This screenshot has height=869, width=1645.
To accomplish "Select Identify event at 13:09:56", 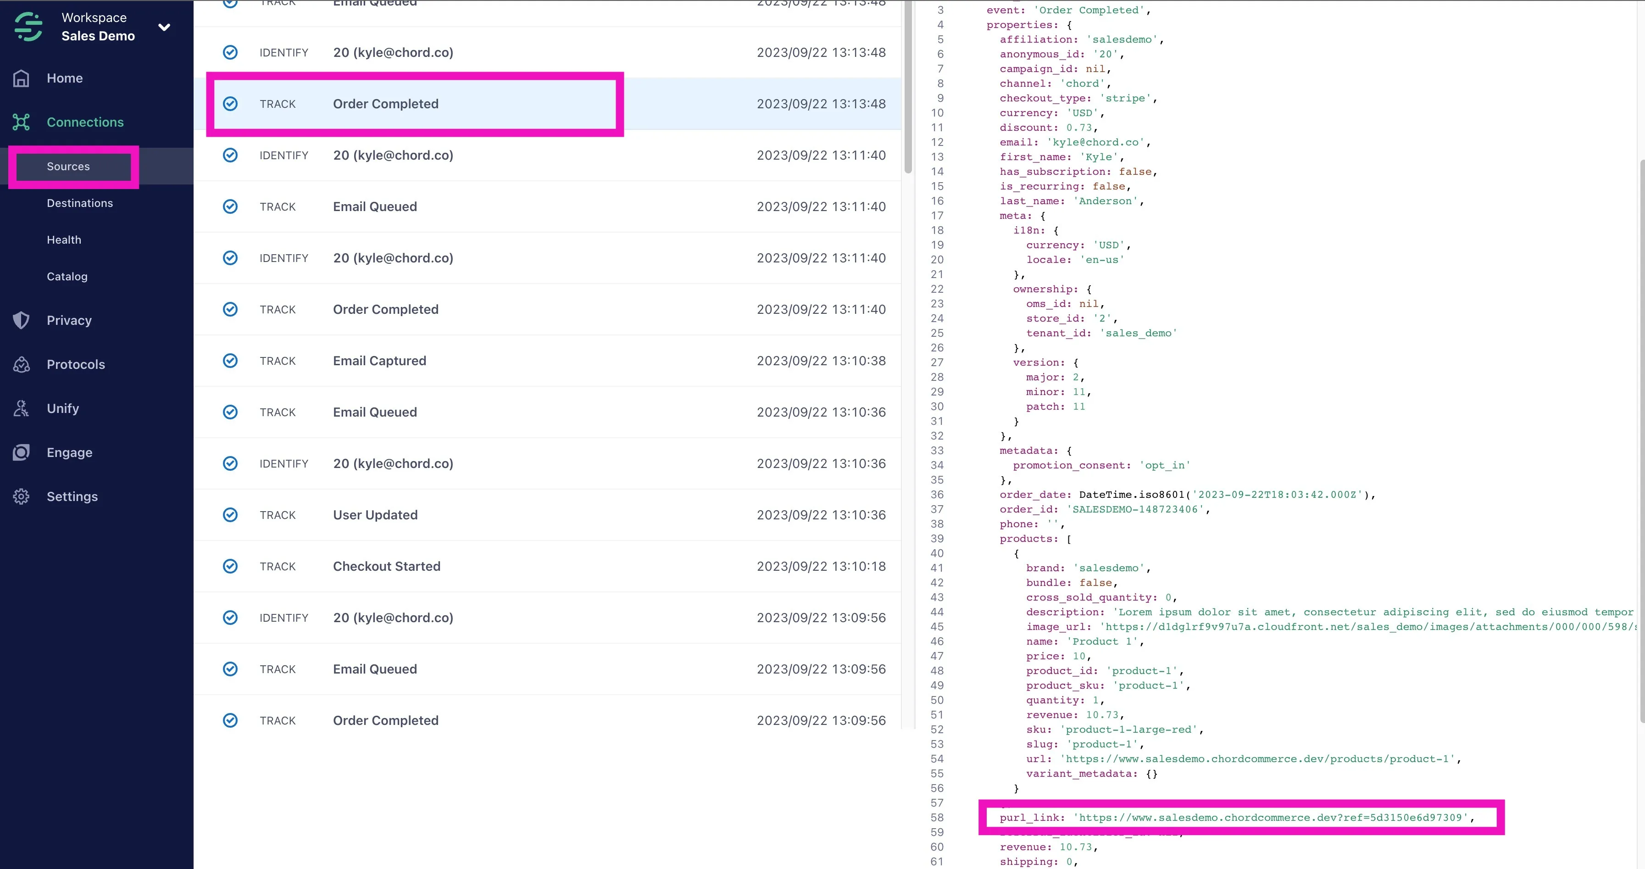I will 547,618.
